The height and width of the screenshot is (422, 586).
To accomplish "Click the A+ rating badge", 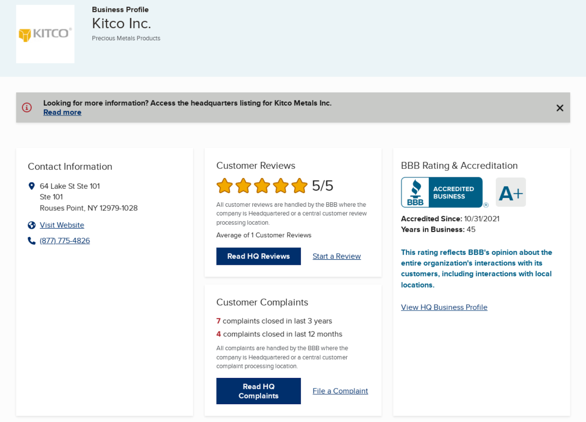I will tap(511, 193).
